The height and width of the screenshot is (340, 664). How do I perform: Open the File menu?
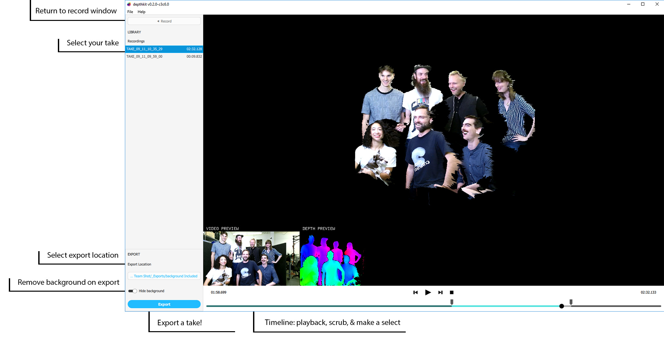[x=130, y=12]
